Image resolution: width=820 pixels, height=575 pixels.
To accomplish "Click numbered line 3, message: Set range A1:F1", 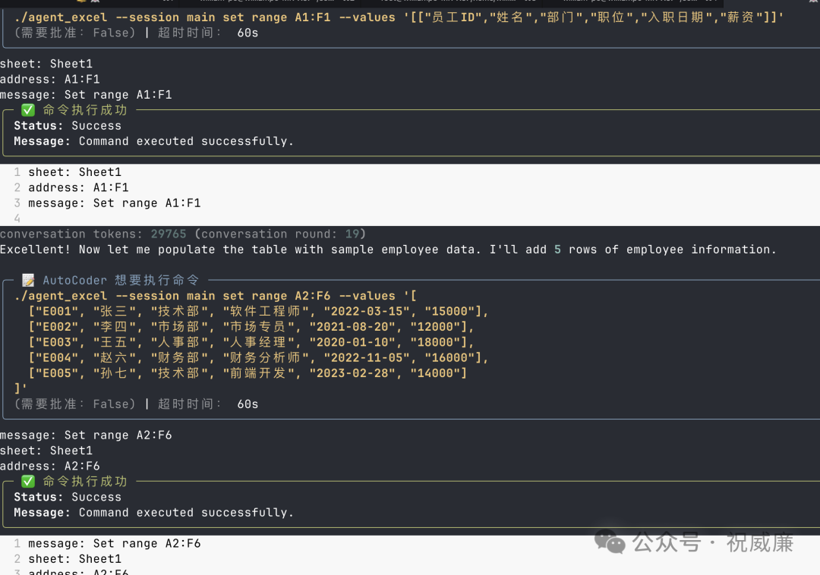I will pyautogui.click(x=114, y=203).
